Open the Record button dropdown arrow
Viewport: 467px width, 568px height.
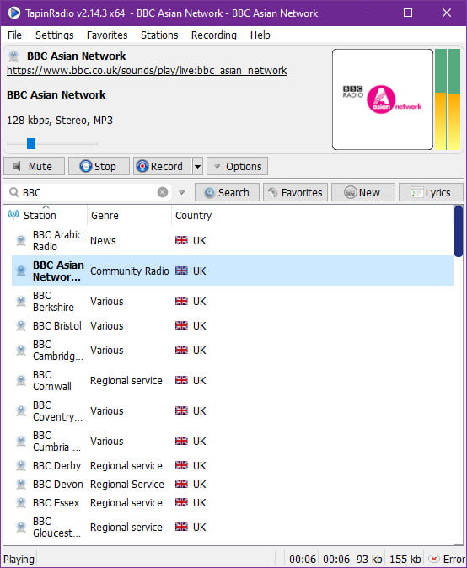click(x=197, y=166)
